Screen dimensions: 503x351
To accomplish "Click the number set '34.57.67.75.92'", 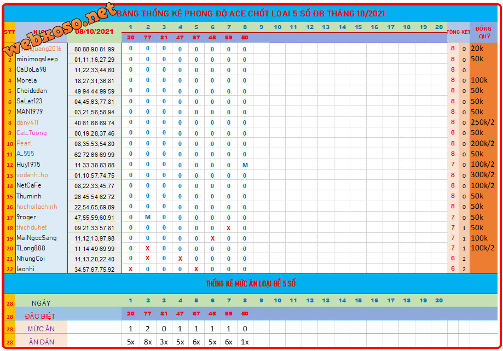I will (94, 270).
